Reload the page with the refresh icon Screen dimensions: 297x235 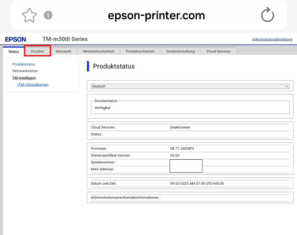(267, 15)
